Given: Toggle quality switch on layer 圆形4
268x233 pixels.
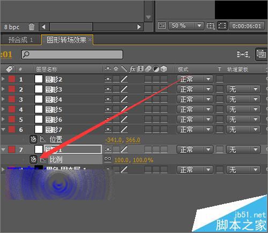Looking at the screenshot, I should (x=124, y=99).
